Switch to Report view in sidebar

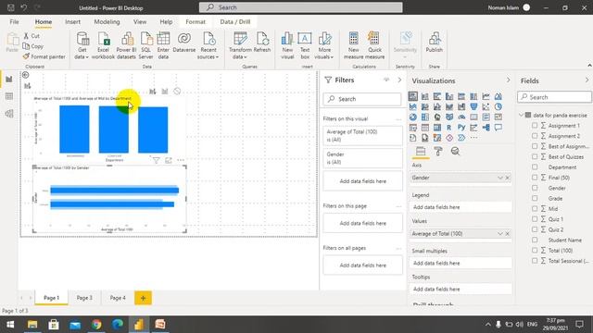(9, 80)
